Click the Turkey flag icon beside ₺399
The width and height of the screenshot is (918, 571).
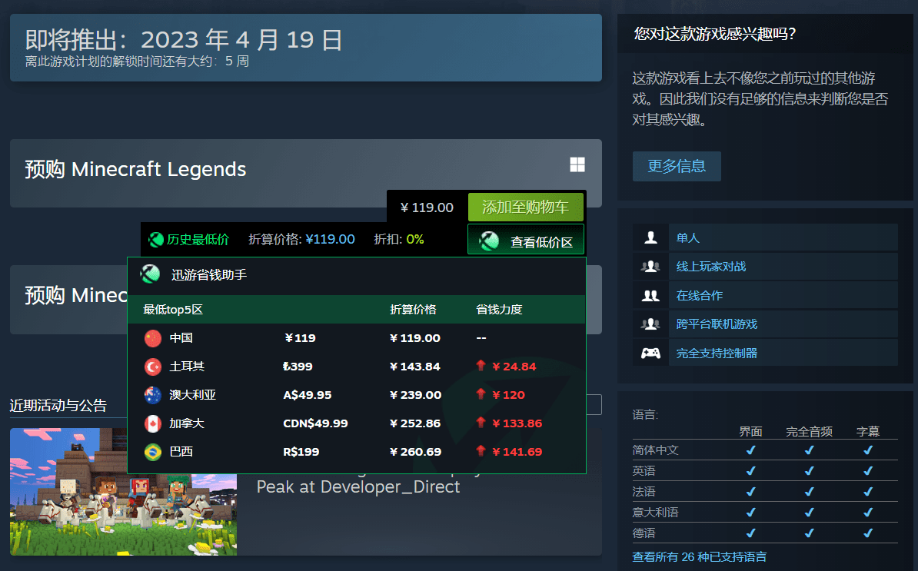coord(153,366)
